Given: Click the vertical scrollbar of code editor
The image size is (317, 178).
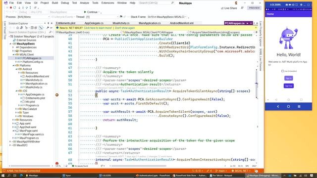Looking at the screenshot, I should click(257, 85).
